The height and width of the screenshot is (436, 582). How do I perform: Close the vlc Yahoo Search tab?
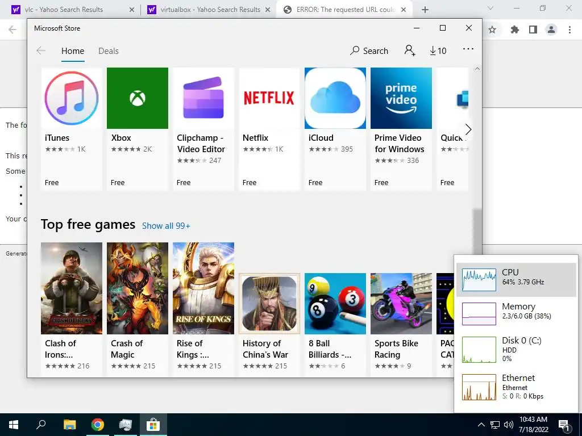(x=131, y=10)
